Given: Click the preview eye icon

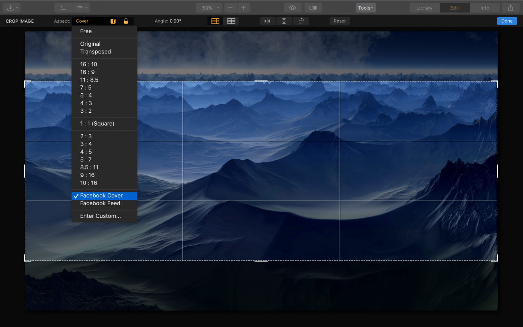Looking at the screenshot, I should point(292,7).
